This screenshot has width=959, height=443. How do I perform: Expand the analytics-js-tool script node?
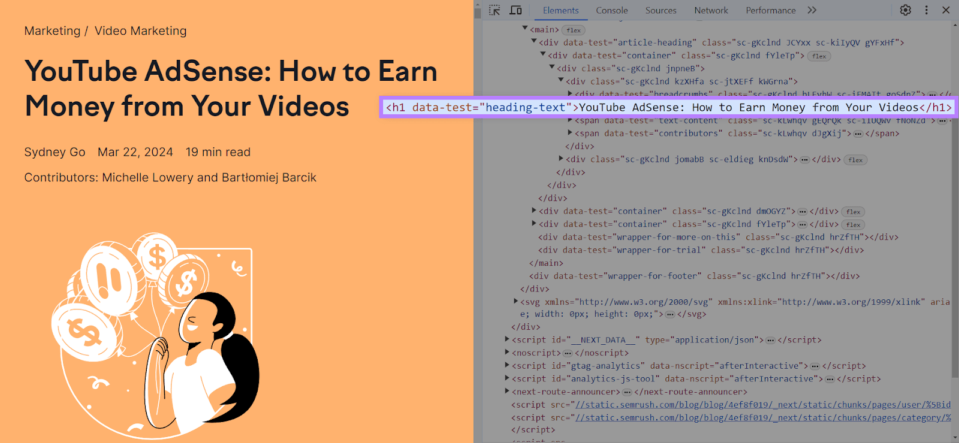click(x=507, y=378)
